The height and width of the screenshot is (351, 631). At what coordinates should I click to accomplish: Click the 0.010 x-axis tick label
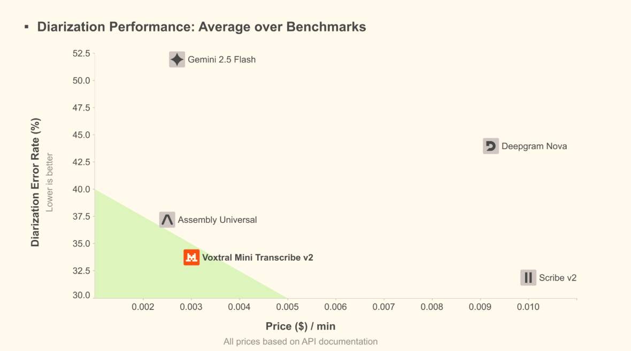528,307
